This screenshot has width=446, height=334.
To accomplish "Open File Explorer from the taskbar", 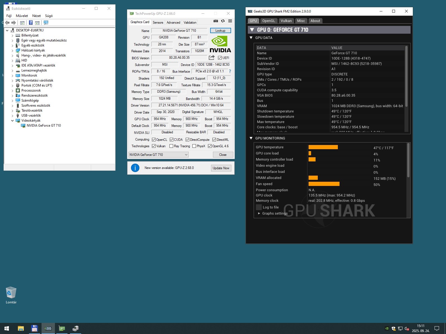I will [21, 328].
